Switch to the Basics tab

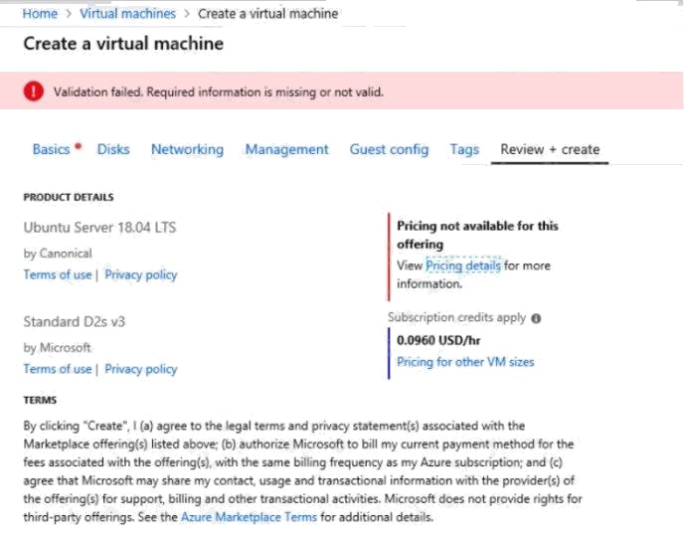pos(52,149)
